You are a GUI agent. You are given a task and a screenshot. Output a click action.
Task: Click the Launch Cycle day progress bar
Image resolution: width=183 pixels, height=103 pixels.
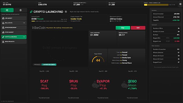(49, 21)
